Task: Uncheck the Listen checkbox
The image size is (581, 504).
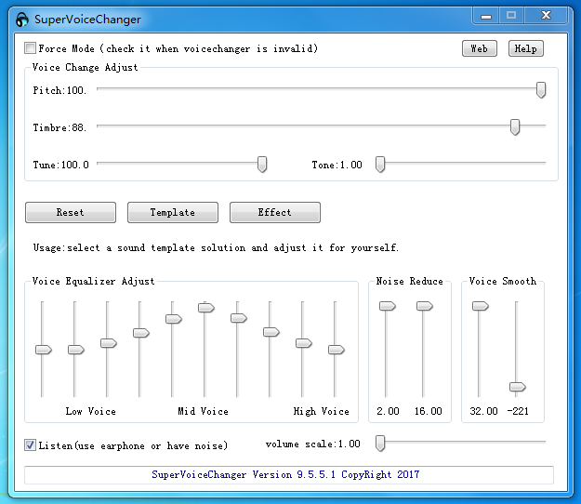Action: point(30,444)
